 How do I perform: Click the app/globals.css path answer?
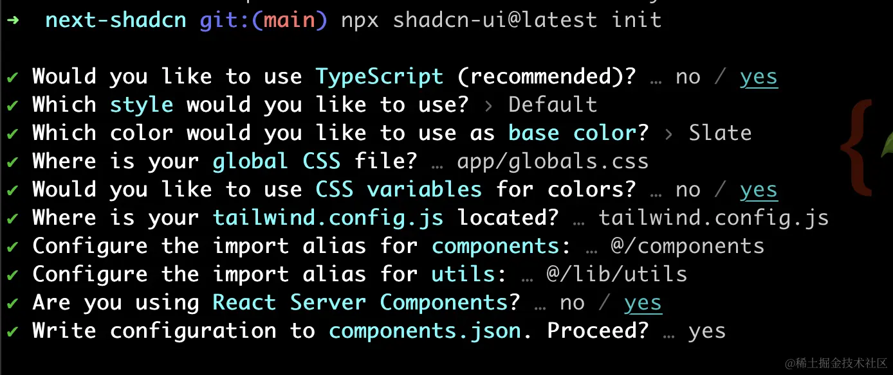pyautogui.click(x=553, y=161)
